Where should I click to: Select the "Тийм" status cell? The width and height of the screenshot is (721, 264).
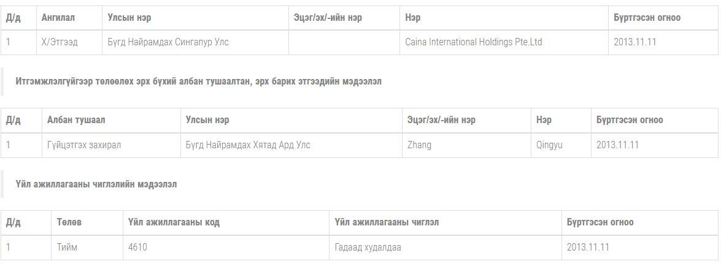(67, 247)
